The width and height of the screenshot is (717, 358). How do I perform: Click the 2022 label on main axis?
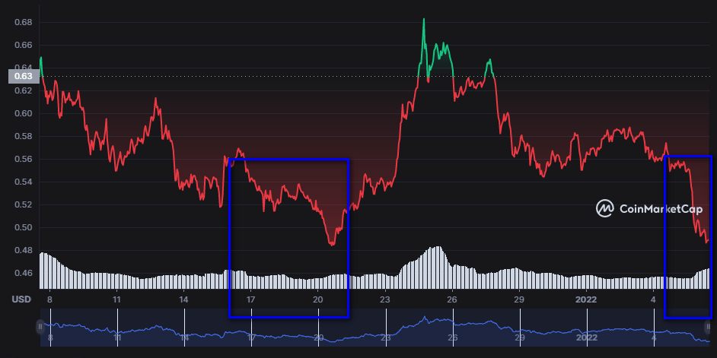[587, 299]
